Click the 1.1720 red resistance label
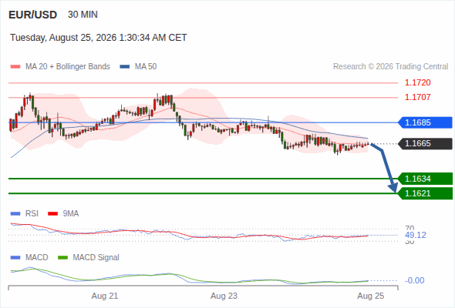Viewport: 455px width, 308px height. click(x=417, y=83)
